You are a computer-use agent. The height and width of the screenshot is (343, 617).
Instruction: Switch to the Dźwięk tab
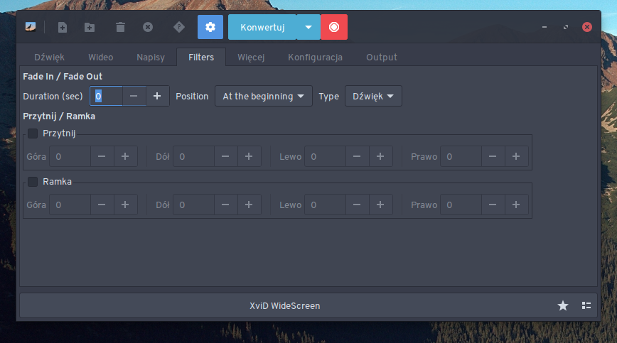(49, 58)
